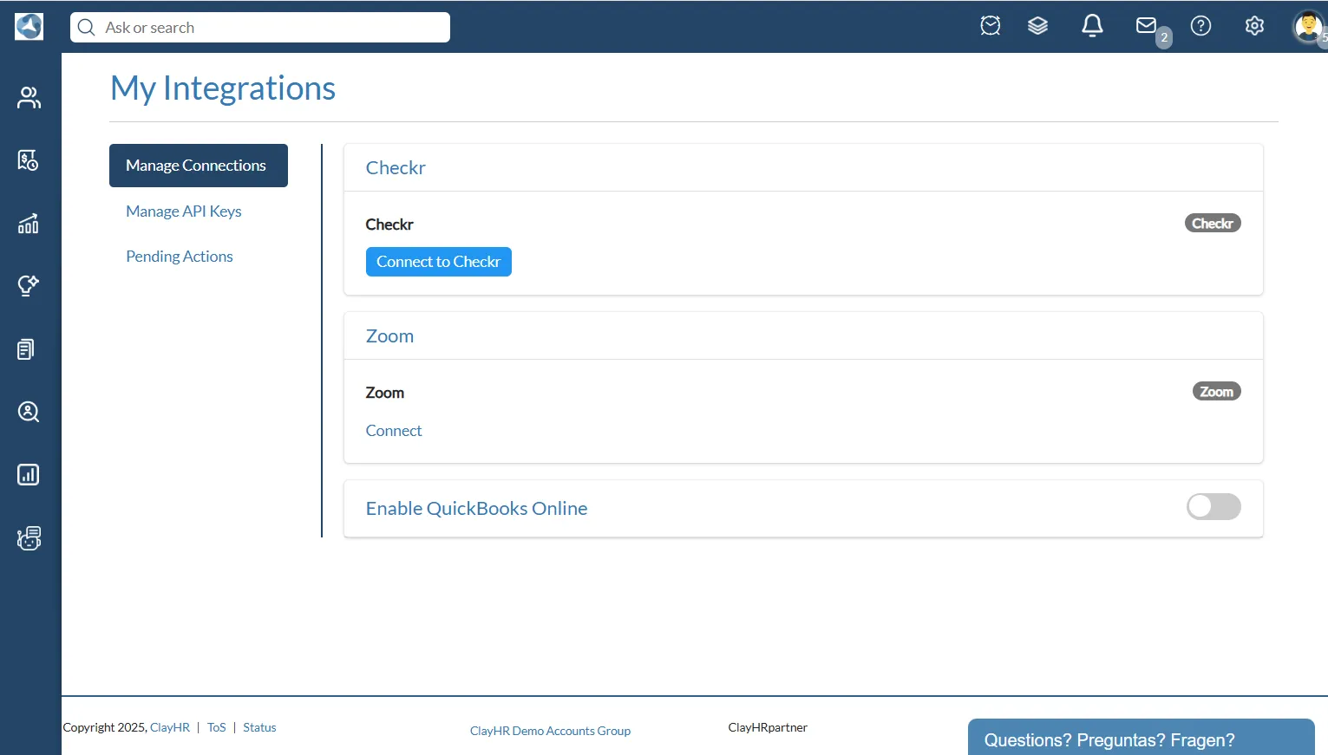Click the search magnifier icon
The height and width of the screenshot is (755, 1328).
click(x=86, y=28)
